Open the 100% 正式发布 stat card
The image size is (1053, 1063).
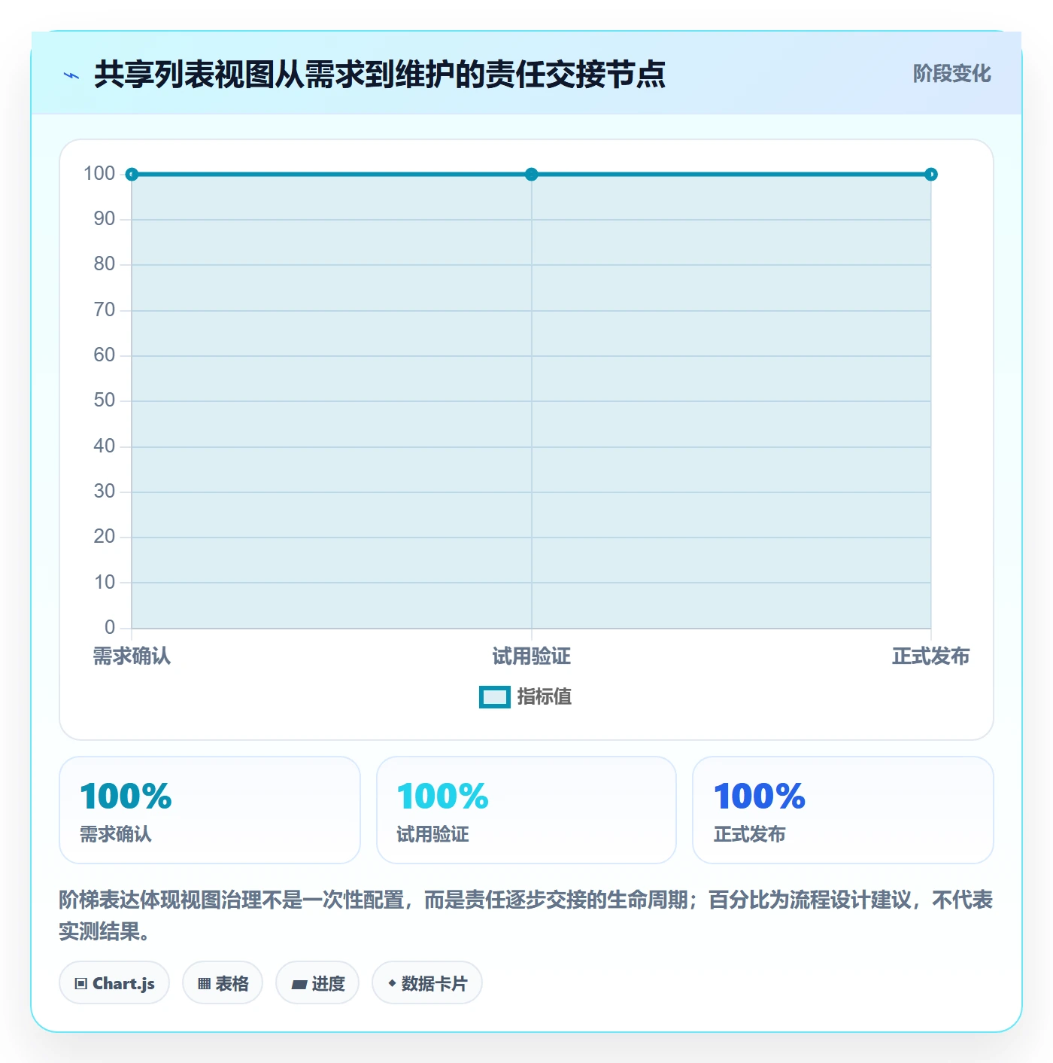pyautogui.click(x=843, y=810)
